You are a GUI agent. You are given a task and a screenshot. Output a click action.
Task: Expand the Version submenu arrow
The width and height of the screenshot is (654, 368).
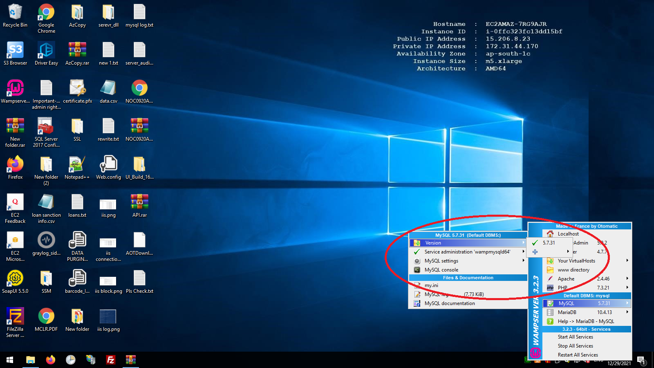click(523, 242)
